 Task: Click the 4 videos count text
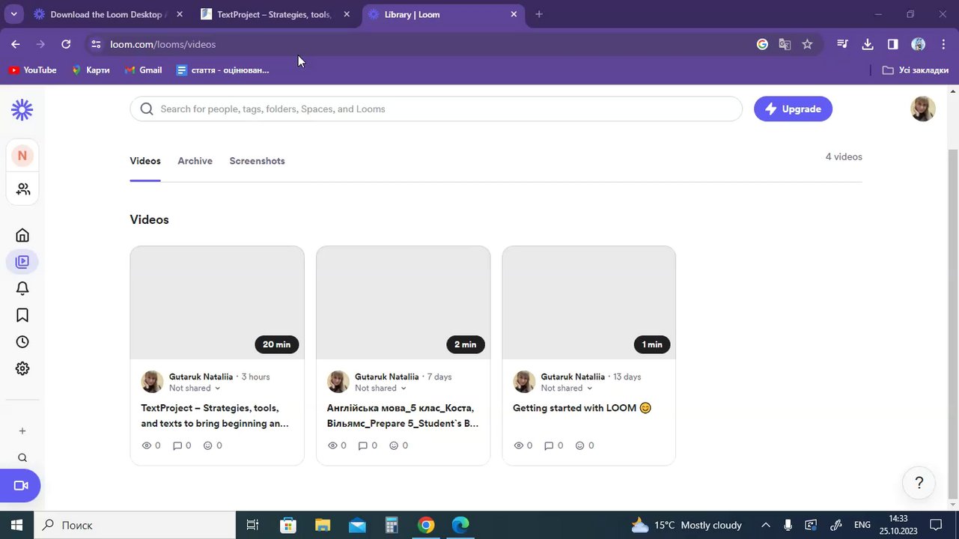click(x=844, y=156)
